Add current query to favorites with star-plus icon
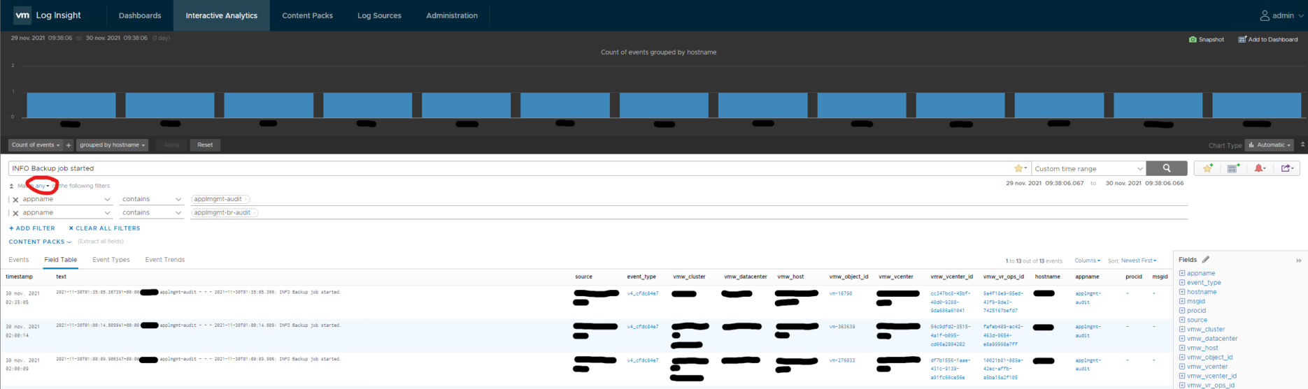 [x=1208, y=168]
